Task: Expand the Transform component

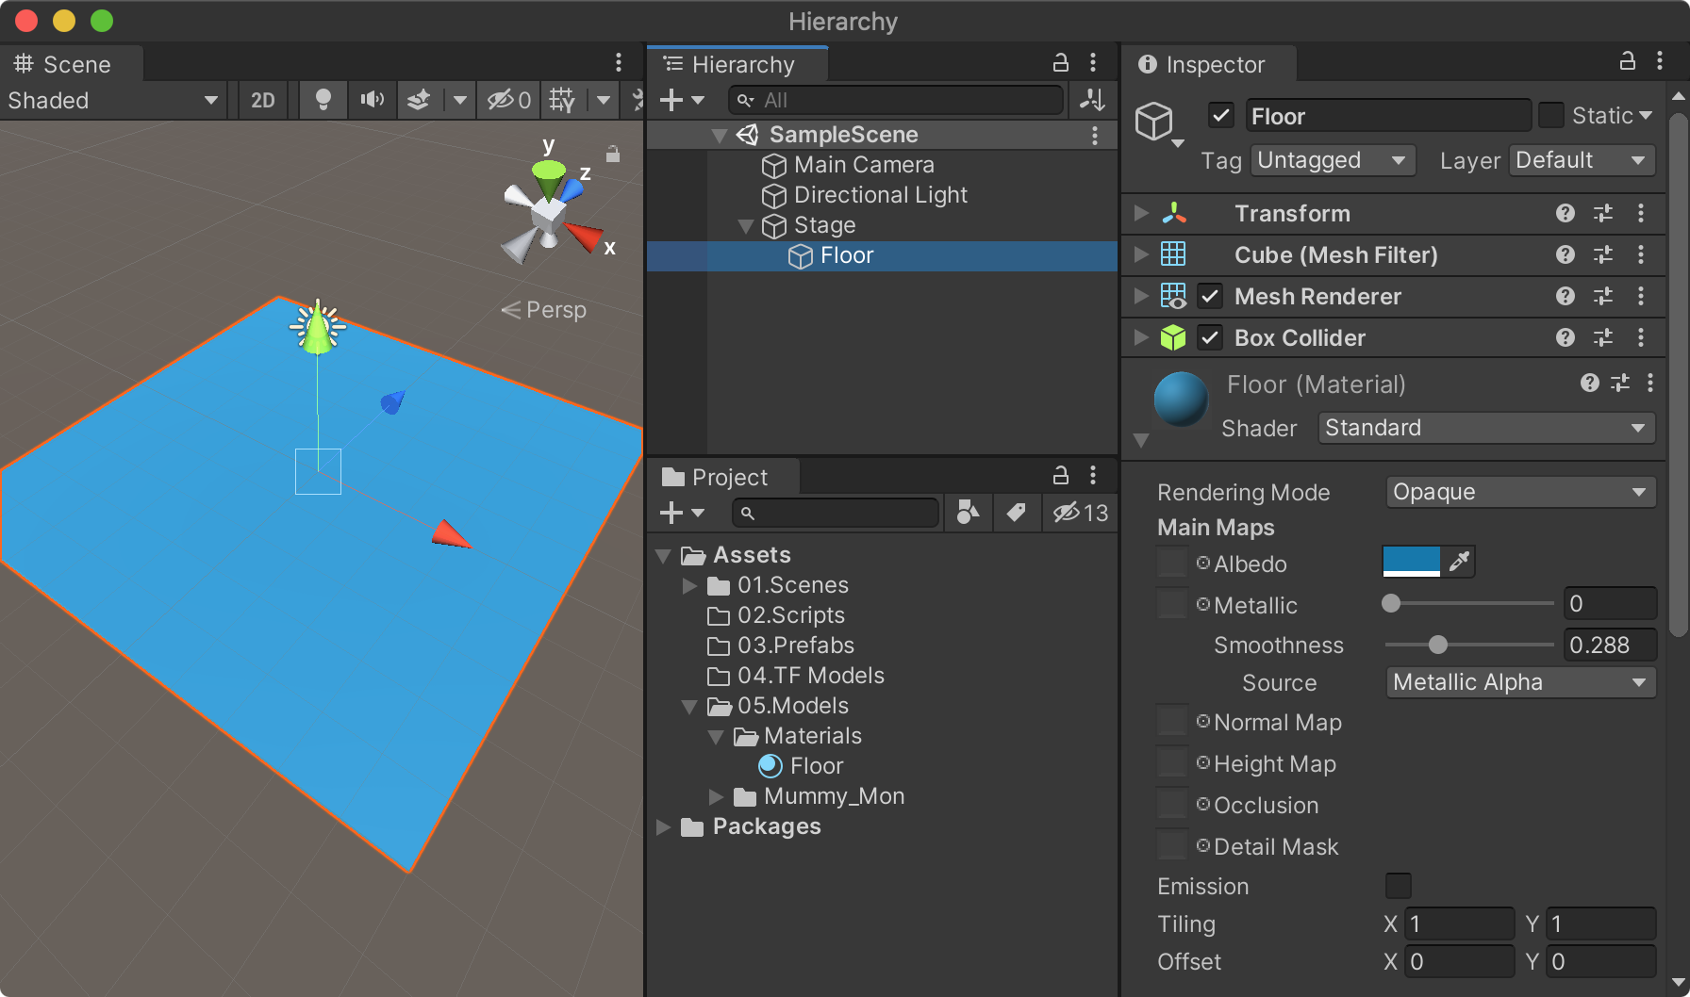Action: pyautogui.click(x=1141, y=213)
